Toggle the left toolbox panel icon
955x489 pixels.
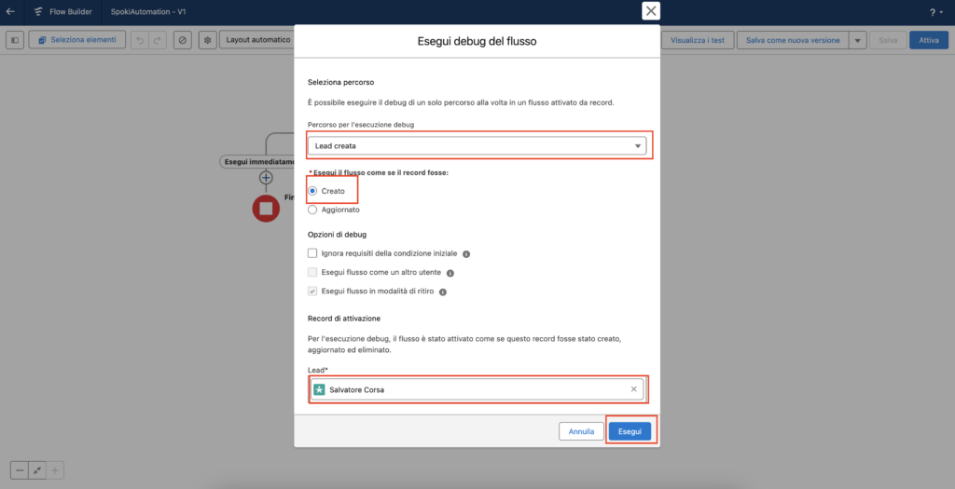[x=15, y=40]
